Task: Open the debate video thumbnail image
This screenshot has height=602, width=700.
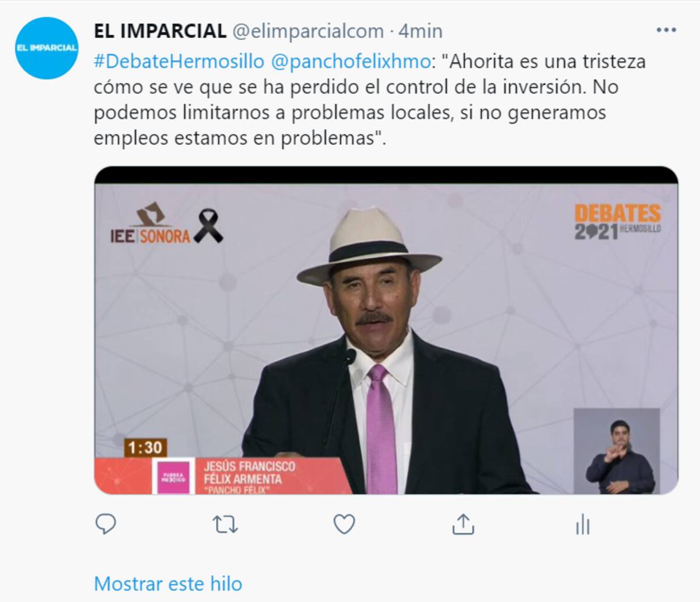Action: pos(386,330)
